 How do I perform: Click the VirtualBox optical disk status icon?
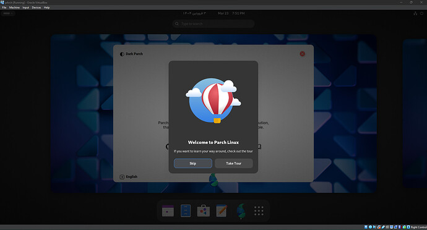370,227
